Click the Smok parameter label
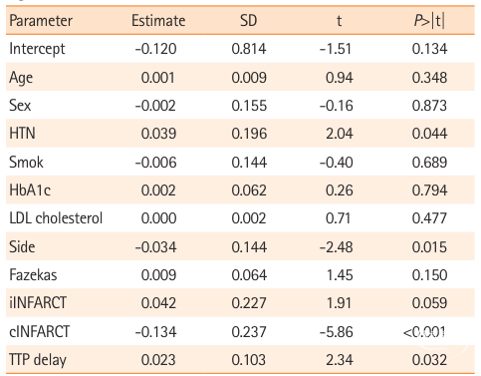 pos(26,162)
